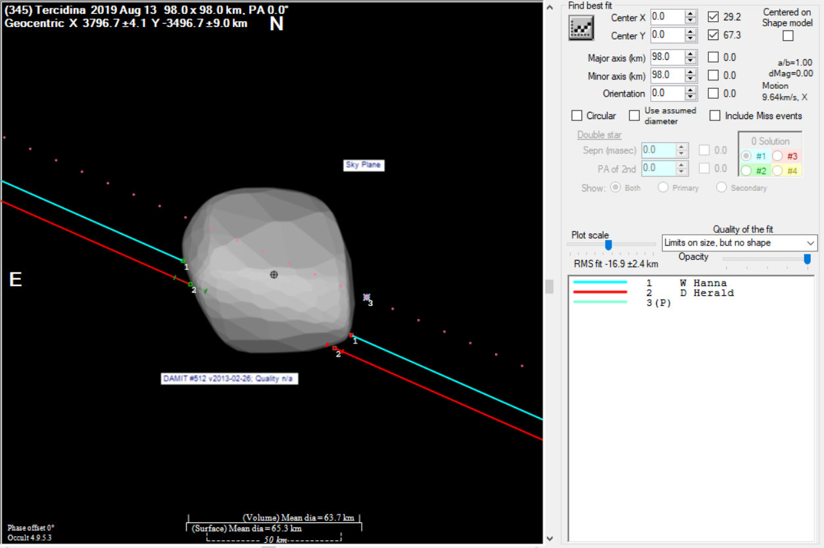Click the Plot scale slider handle
Screen dimensions: 824x548
click(608, 245)
